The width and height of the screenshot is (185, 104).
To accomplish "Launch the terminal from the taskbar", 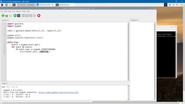I will pyautogui.click(x=14, y=5).
